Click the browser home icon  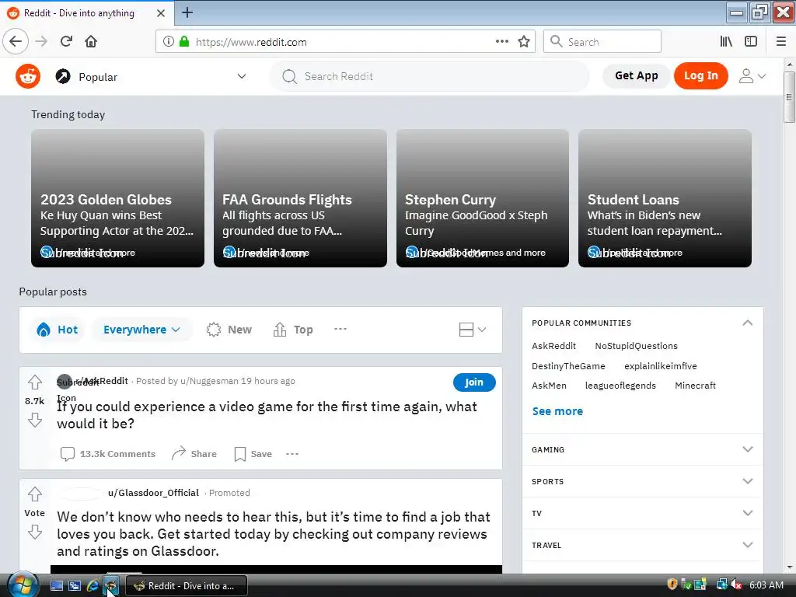(x=91, y=42)
